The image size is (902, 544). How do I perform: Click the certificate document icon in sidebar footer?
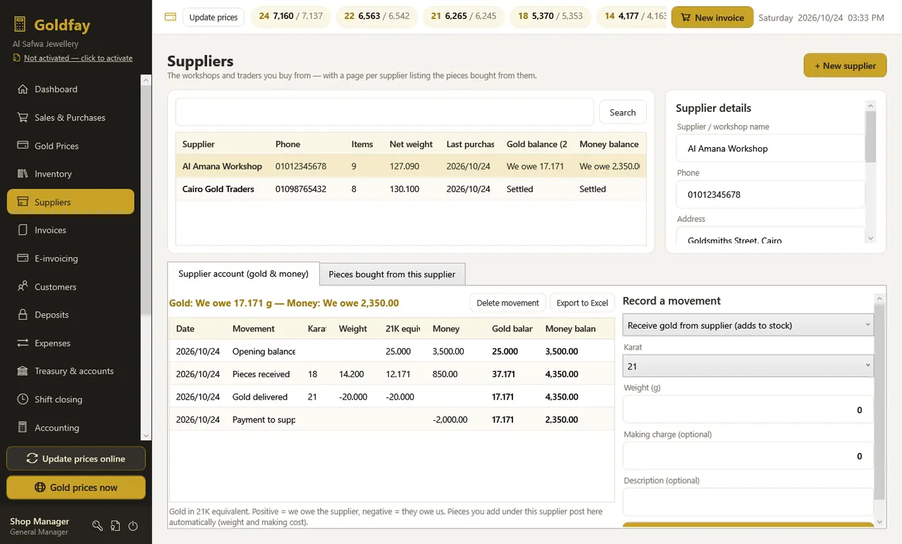point(116,526)
